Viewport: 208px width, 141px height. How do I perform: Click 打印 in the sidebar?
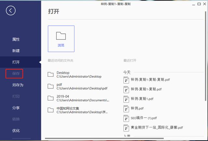point(16,96)
